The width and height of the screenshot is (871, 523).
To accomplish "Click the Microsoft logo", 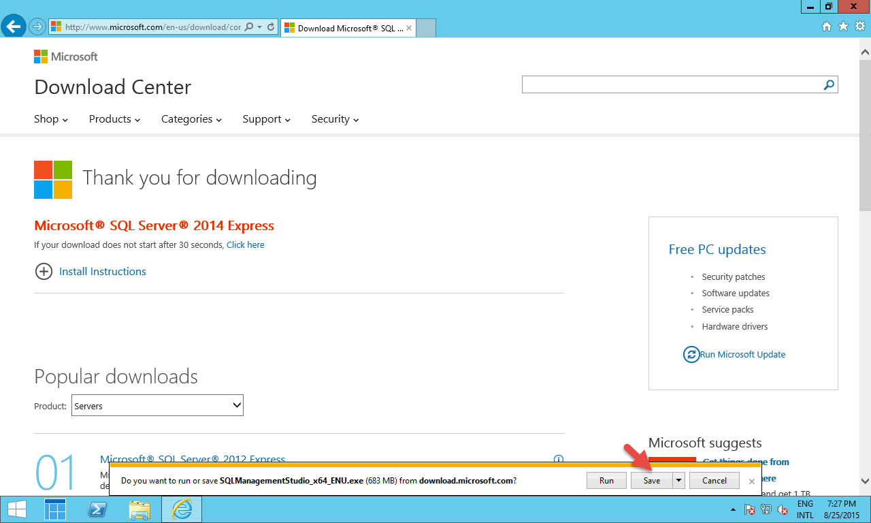I will (66, 57).
